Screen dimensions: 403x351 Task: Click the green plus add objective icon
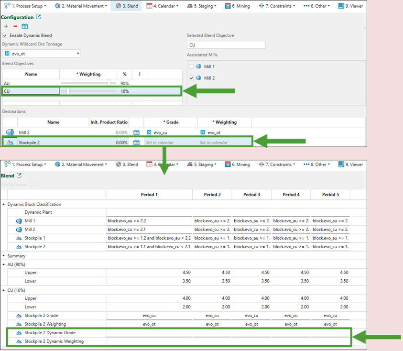click(x=6, y=26)
